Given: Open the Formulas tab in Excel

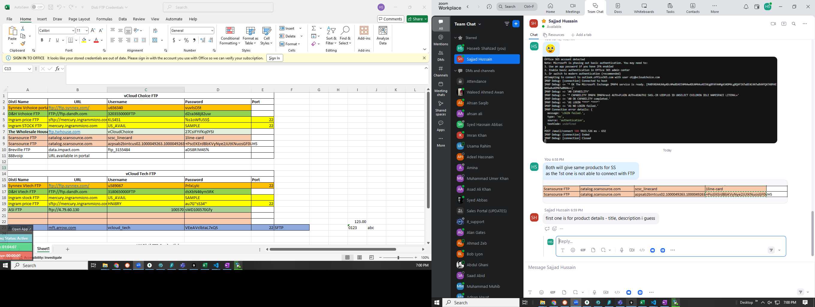Looking at the screenshot, I should tap(104, 19).
